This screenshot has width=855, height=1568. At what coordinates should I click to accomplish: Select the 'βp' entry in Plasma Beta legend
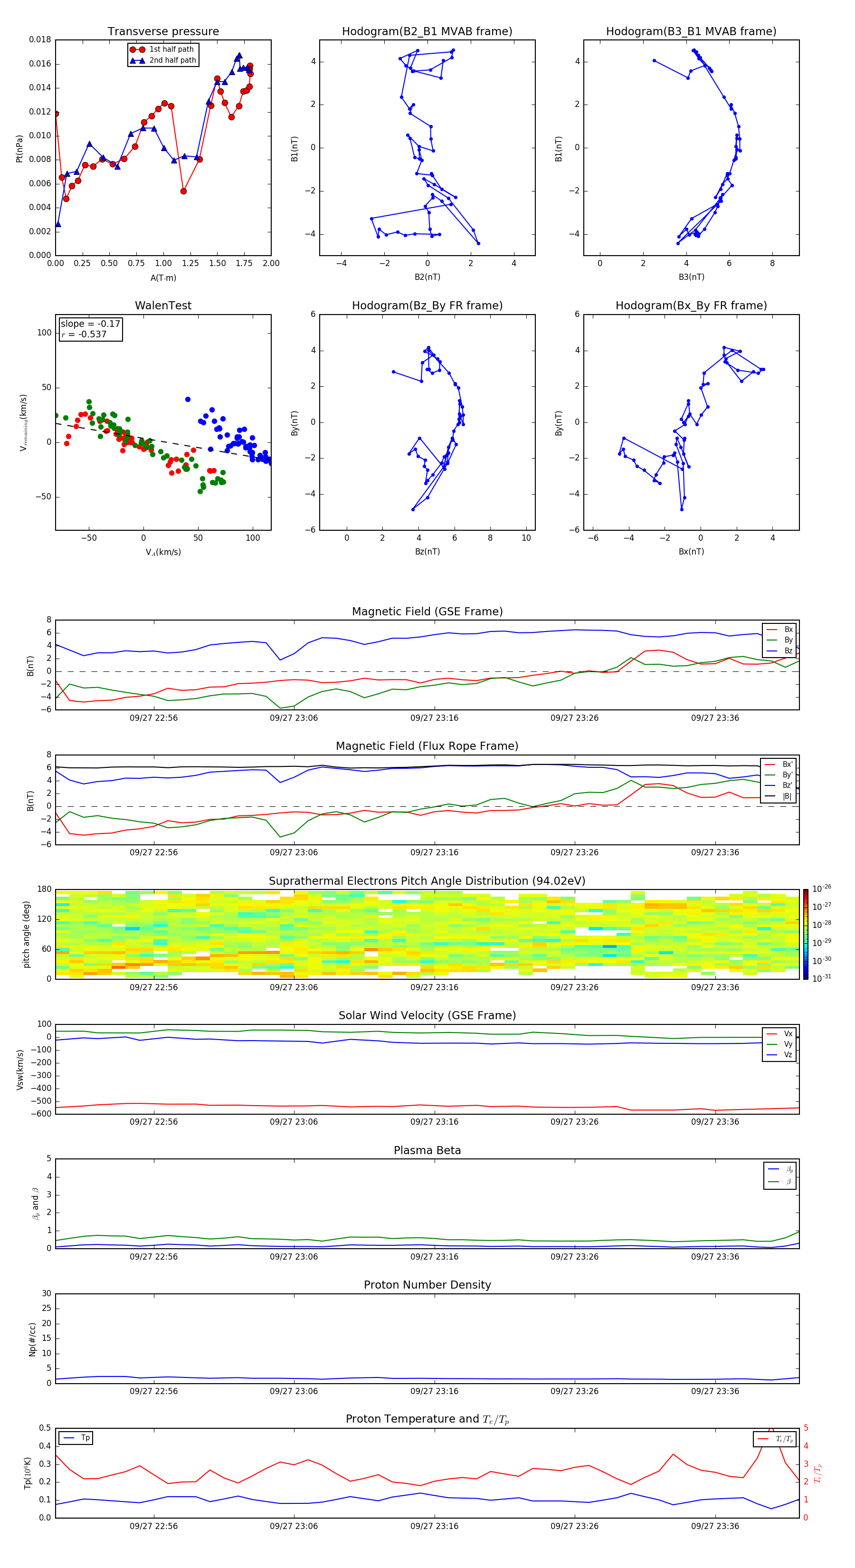coord(781,1169)
